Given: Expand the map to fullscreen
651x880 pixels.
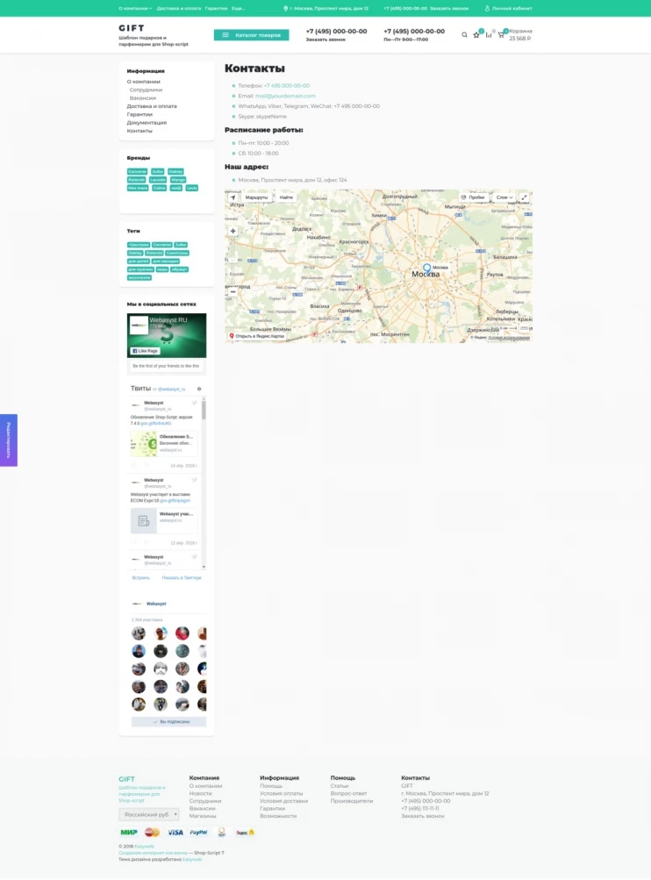Looking at the screenshot, I should [524, 197].
